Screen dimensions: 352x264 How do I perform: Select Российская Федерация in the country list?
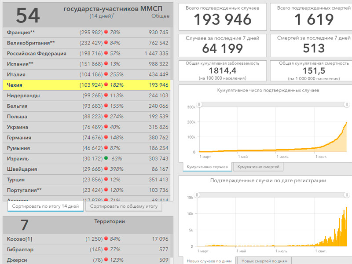37,53
